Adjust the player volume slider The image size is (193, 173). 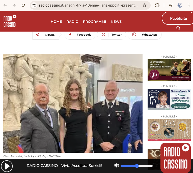pos(136,166)
